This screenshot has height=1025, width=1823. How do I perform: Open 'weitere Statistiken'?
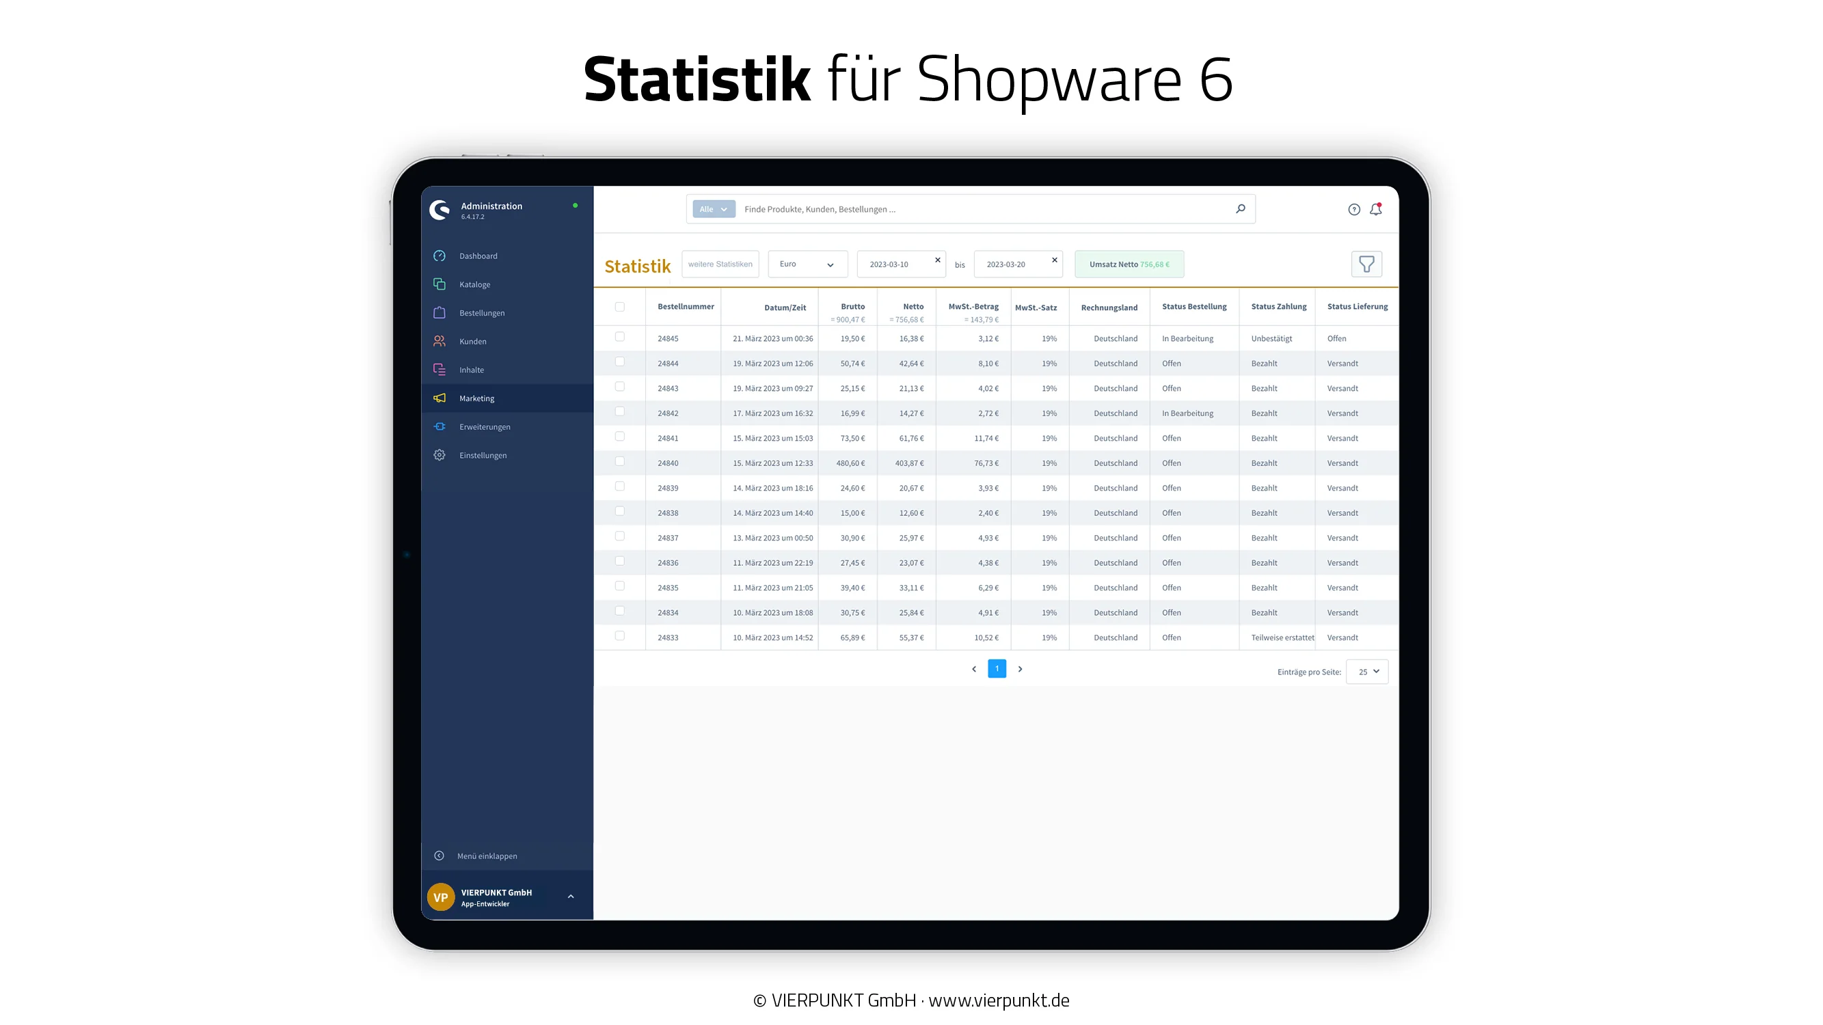[720, 264]
